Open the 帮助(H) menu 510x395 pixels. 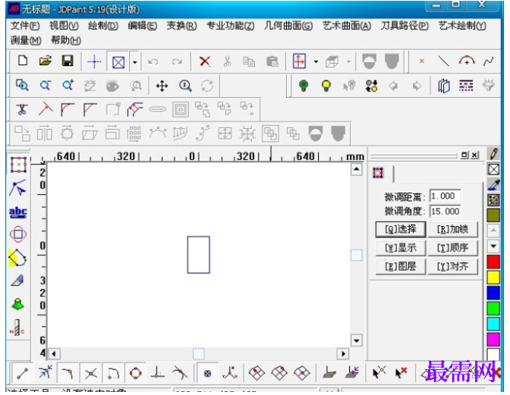click(x=66, y=41)
